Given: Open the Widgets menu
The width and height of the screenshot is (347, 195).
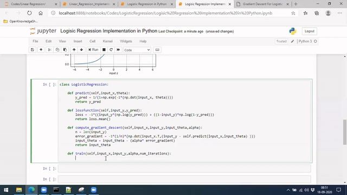Looking at the screenshot, I should coord(126,41).
